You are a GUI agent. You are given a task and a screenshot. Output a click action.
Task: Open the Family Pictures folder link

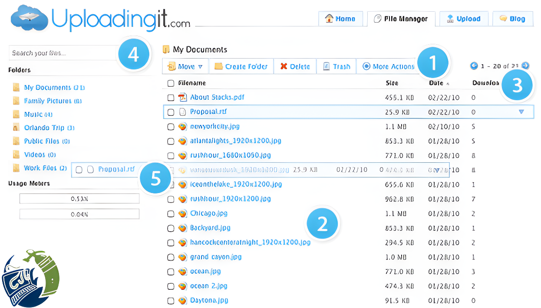[53, 101]
